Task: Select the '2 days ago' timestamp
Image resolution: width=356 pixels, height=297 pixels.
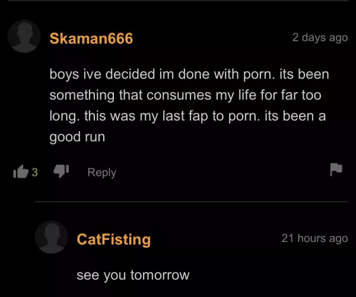Action: point(320,37)
